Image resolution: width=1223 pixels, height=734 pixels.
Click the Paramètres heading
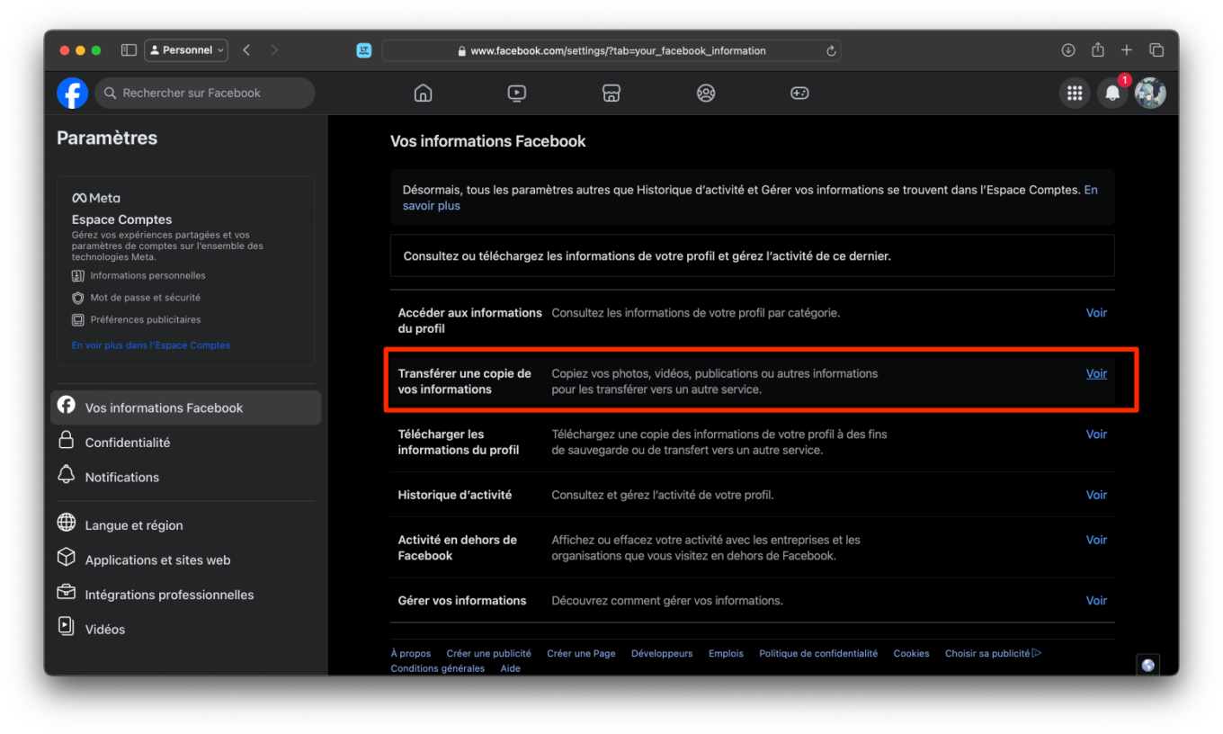(107, 138)
